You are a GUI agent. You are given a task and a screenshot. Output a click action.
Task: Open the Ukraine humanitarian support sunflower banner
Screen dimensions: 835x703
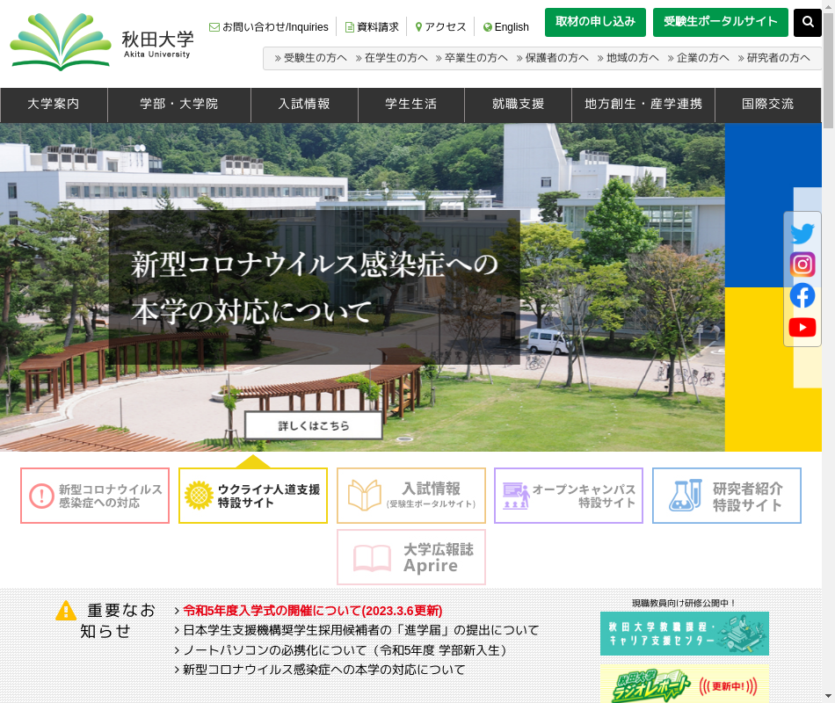coord(253,496)
